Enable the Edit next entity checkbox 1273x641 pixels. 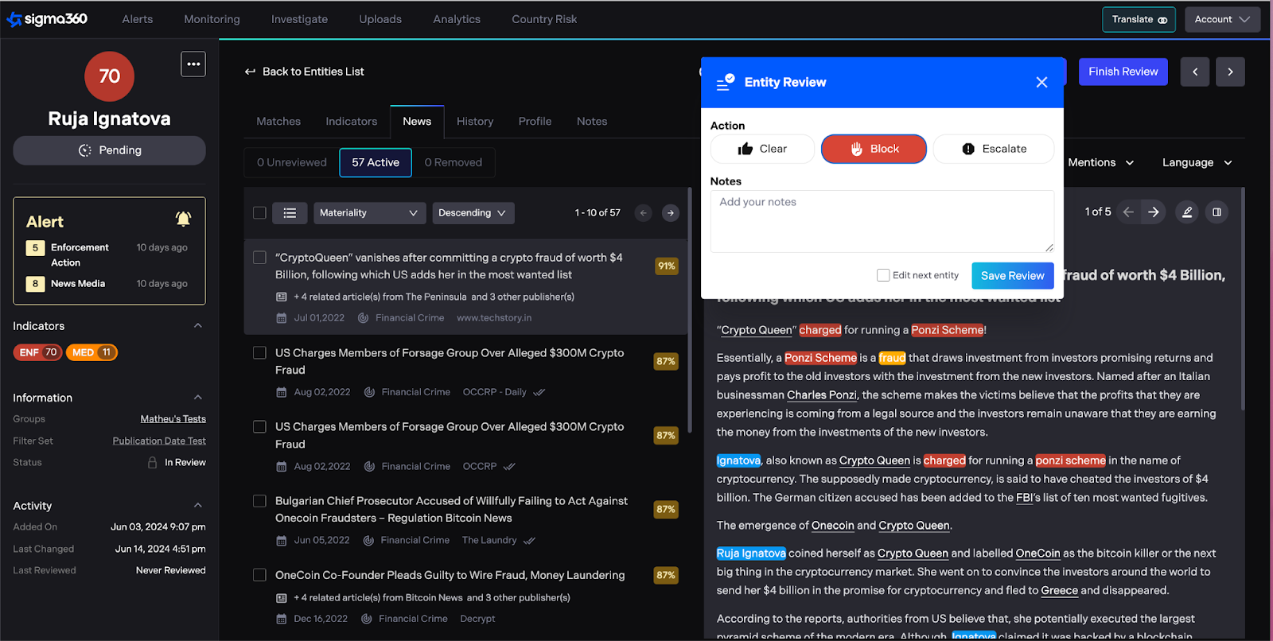coord(883,275)
